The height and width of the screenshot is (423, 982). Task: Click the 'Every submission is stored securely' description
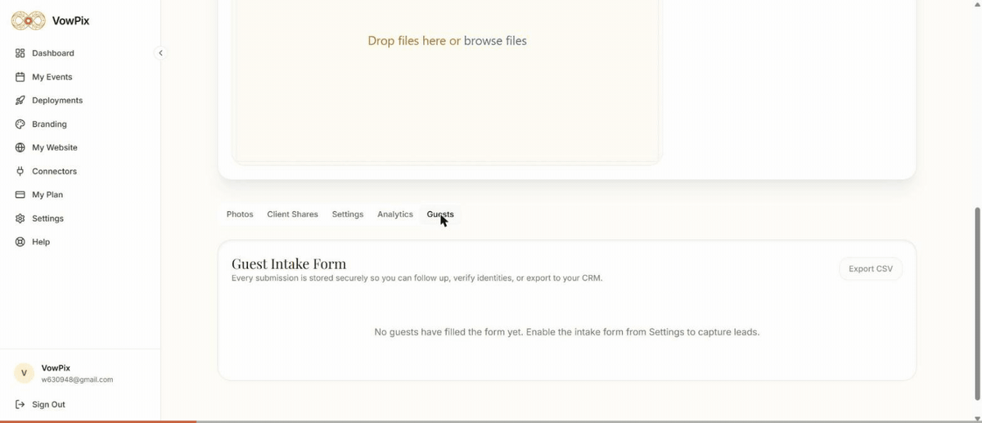click(417, 278)
